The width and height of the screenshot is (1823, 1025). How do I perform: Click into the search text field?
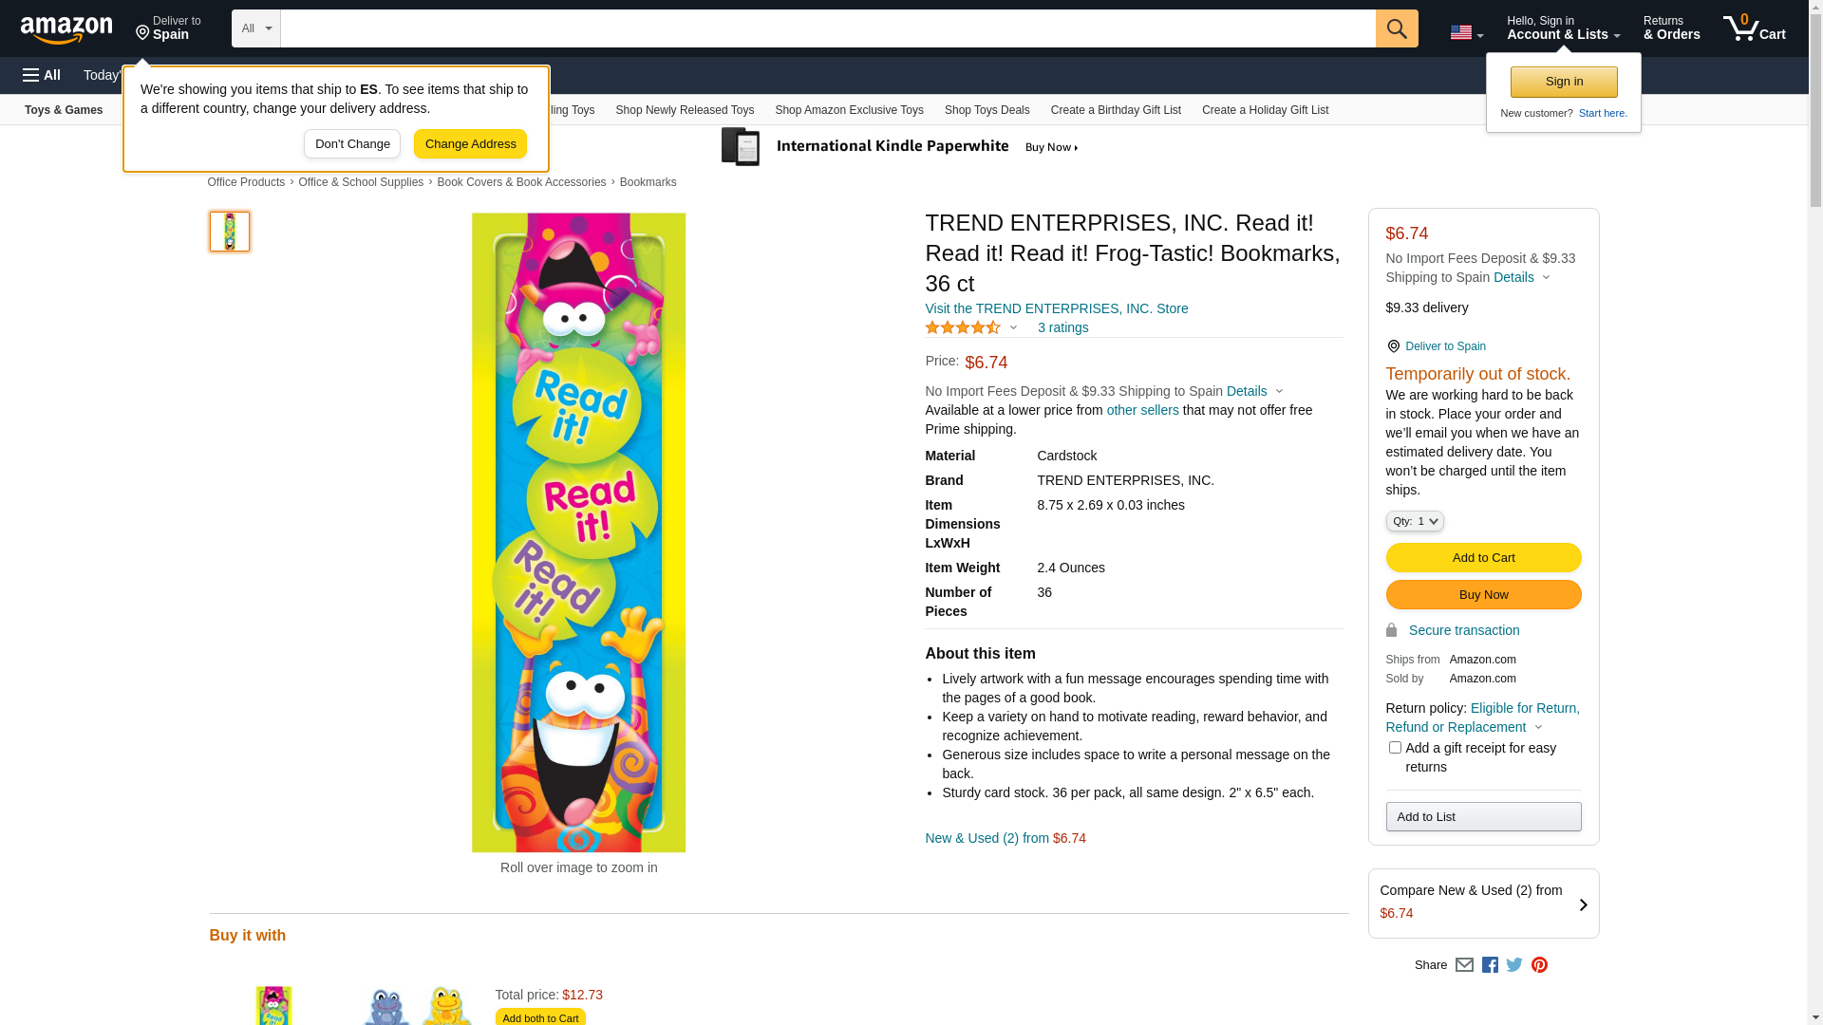click(827, 28)
